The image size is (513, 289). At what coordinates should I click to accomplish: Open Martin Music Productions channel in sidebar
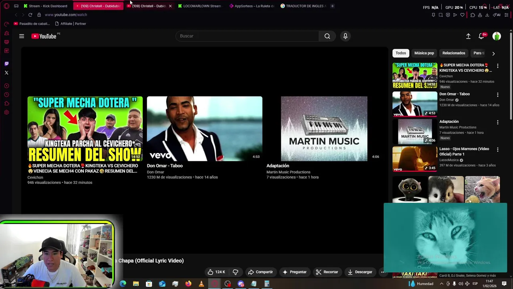point(458,127)
